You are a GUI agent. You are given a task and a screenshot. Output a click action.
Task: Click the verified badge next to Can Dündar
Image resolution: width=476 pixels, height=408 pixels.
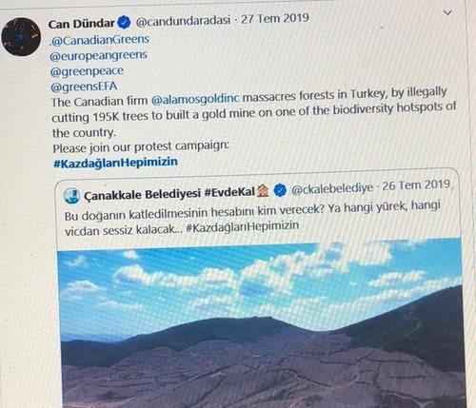coord(124,23)
